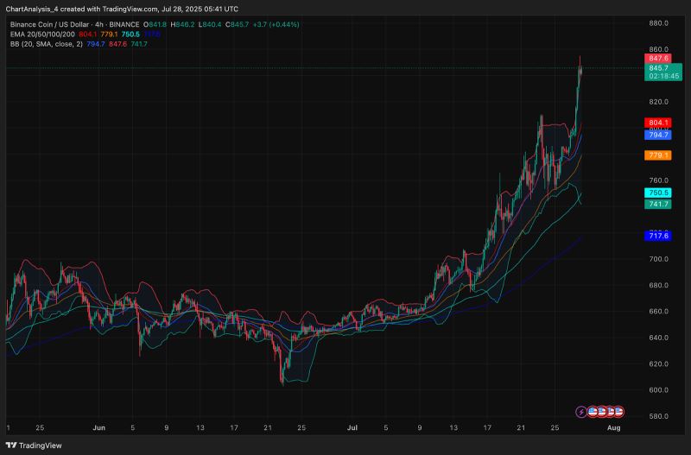Select the blue 794.7 price axis tag
The width and height of the screenshot is (691, 455).
658,135
